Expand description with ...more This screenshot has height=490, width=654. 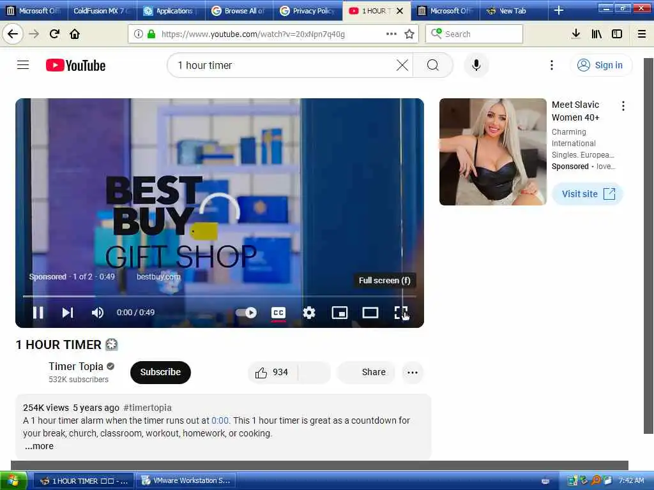[39, 446]
